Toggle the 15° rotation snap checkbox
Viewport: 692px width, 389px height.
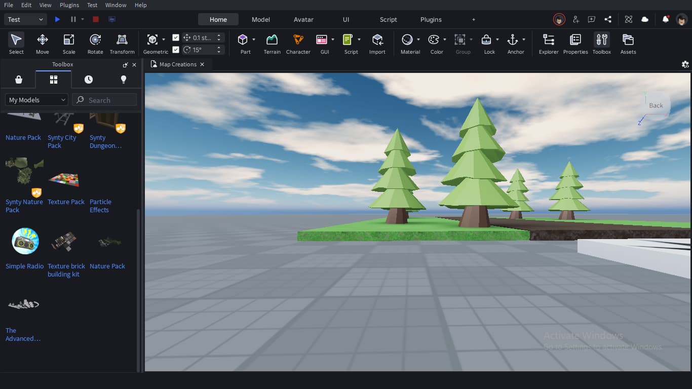(176, 50)
